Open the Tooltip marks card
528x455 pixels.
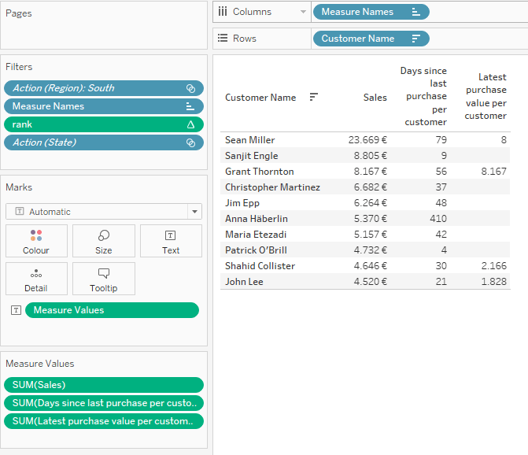point(103,279)
